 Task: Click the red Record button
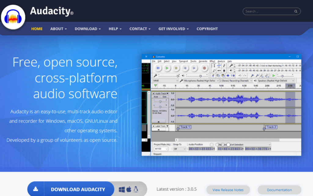(x=204, y=68)
